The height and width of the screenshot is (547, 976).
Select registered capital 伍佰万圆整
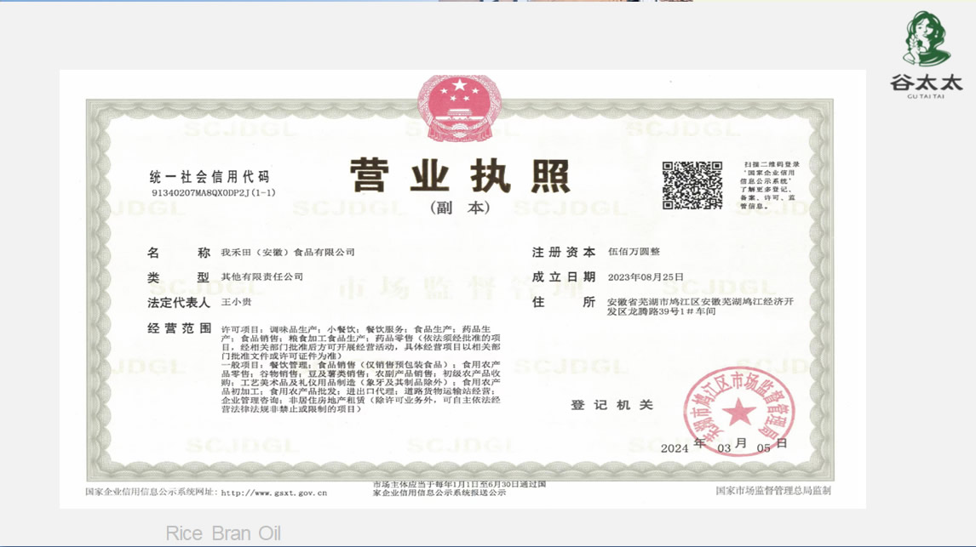[634, 252]
